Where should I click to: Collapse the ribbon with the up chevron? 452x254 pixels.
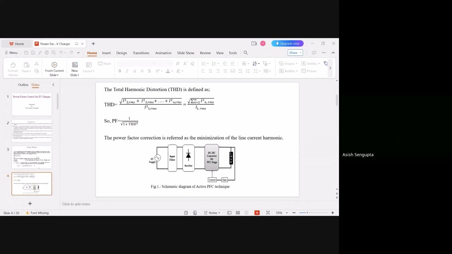click(x=333, y=53)
